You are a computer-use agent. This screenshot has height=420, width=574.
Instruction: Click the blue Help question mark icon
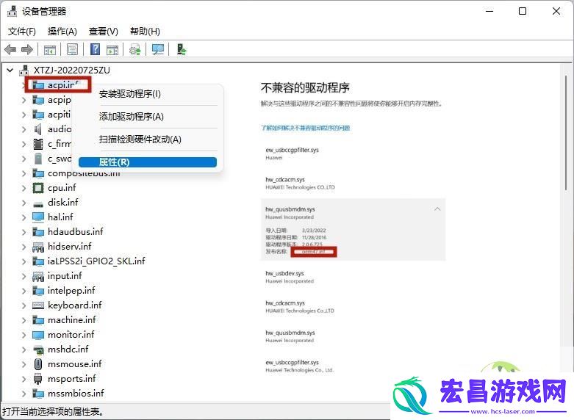96,49
